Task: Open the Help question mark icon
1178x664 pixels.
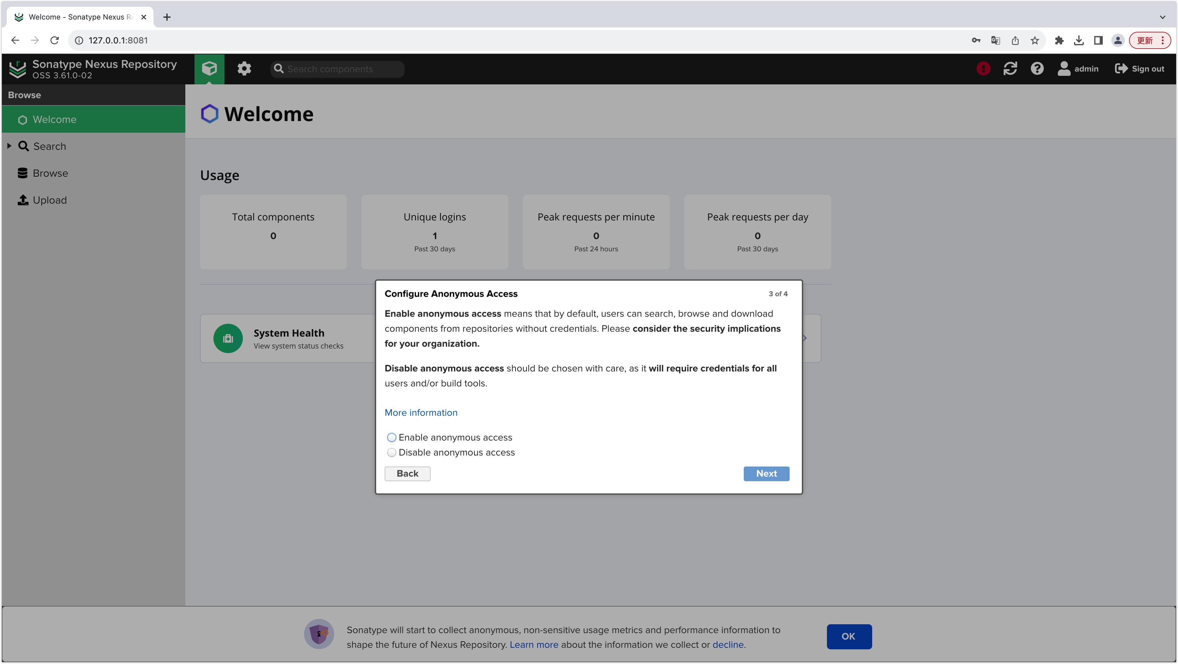Action: pyautogui.click(x=1037, y=68)
